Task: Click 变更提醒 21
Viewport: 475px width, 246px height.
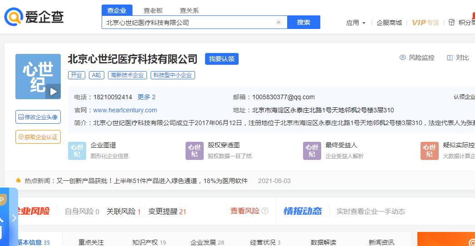Action: [x=167, y=211]
